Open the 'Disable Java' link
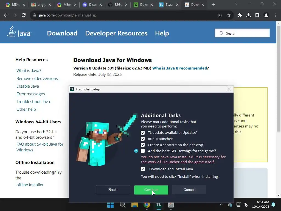Viewport: 281px width, 211px height. click(x=28, y=86)
